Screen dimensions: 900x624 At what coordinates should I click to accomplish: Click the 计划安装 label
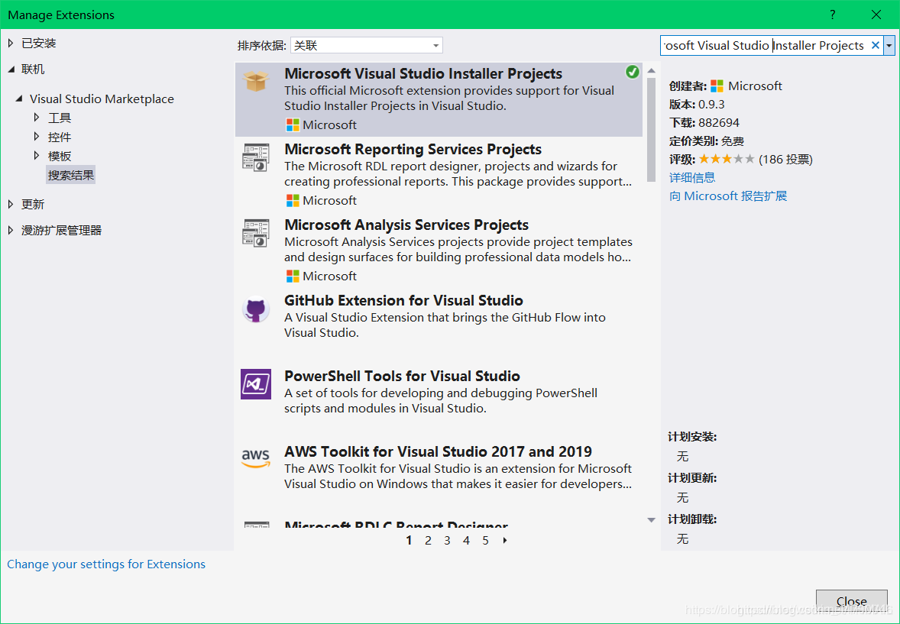pos(692,437)
